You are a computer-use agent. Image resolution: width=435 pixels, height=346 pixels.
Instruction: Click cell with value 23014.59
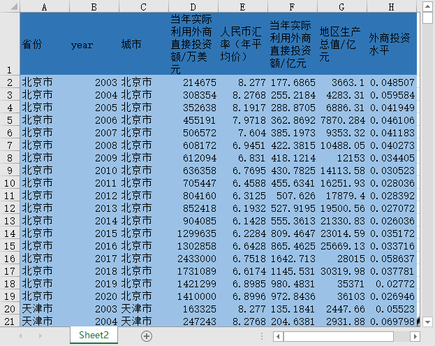pyautogui.click(x=342, y=233)
